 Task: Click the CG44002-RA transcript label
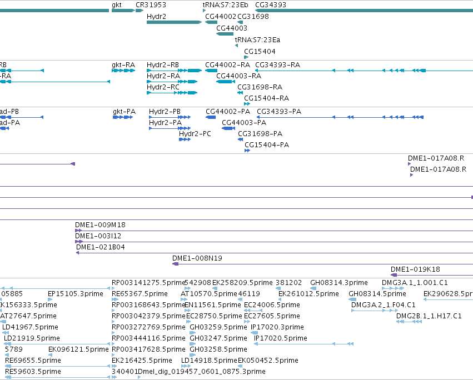(x=227, y=65)
